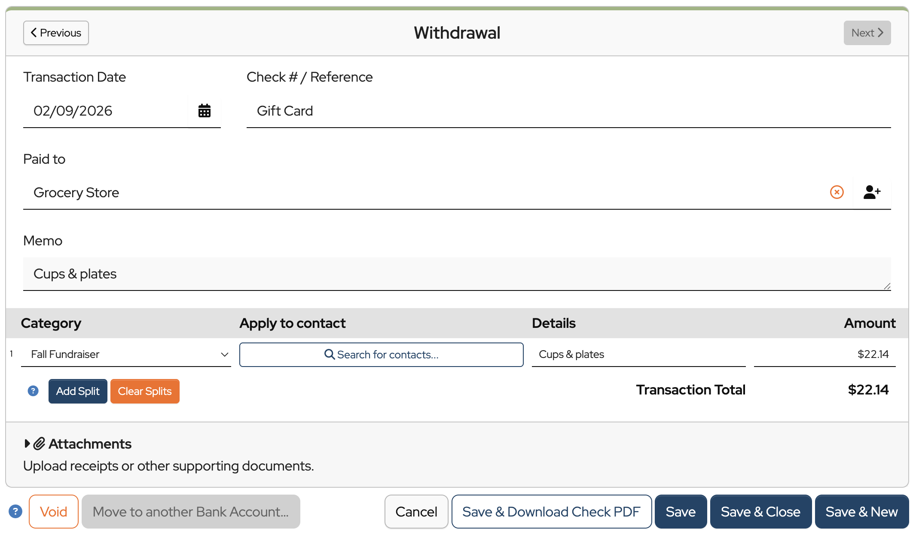The width and height of the screenshot is (916, 538).
Task: Click the help icon beside Add Split
Action: coord(33,391)
